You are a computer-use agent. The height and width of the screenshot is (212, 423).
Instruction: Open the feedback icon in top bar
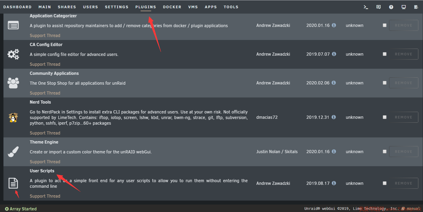point(378,7)
